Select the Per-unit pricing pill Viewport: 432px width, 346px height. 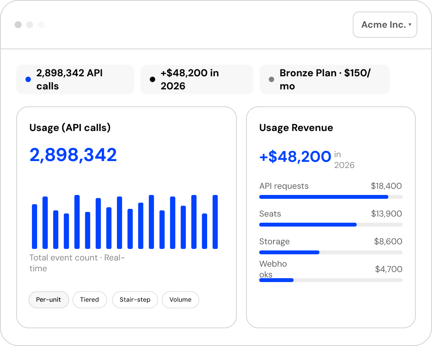(49, 300)
